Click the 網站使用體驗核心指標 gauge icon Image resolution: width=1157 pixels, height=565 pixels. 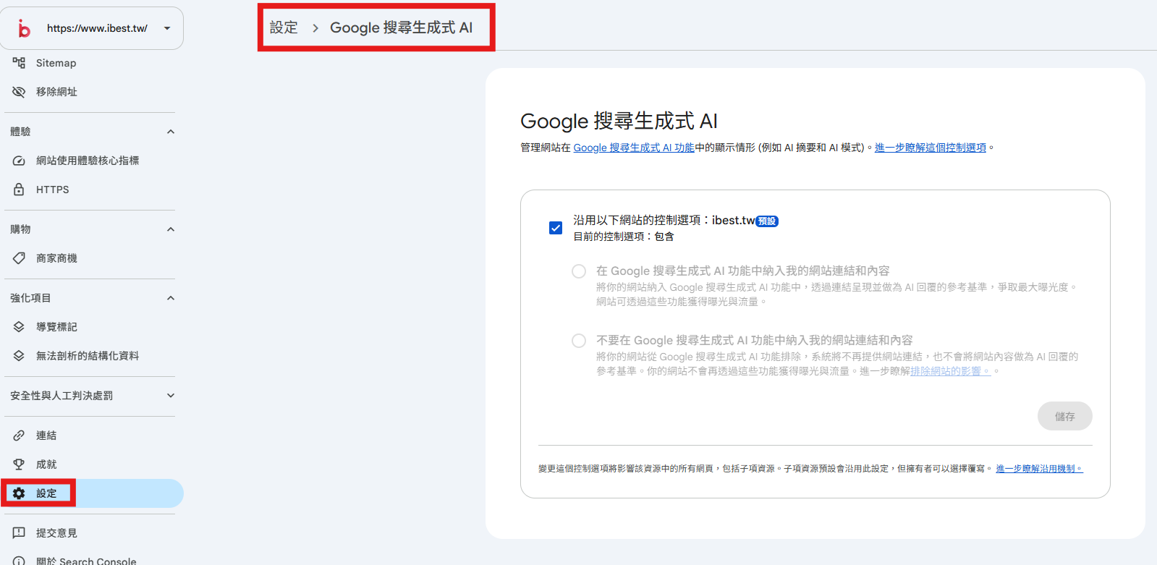19,161
